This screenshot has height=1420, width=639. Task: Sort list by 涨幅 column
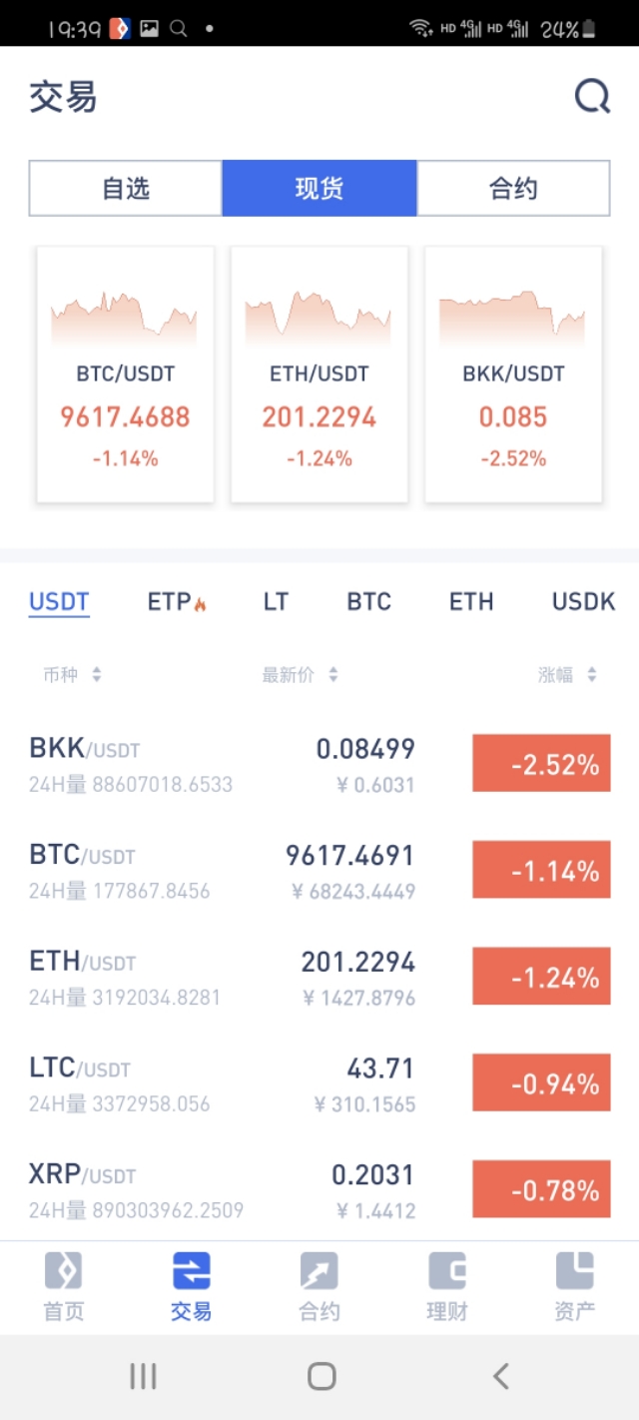click(567, 675)
